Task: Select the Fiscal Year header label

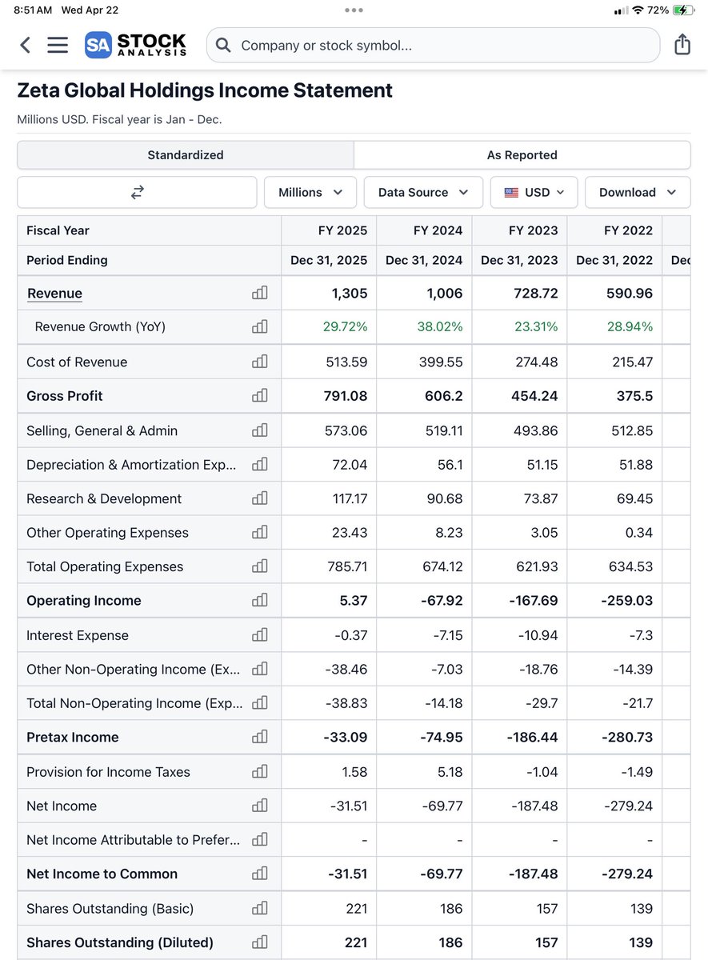Action: click(x=58, y=230)
